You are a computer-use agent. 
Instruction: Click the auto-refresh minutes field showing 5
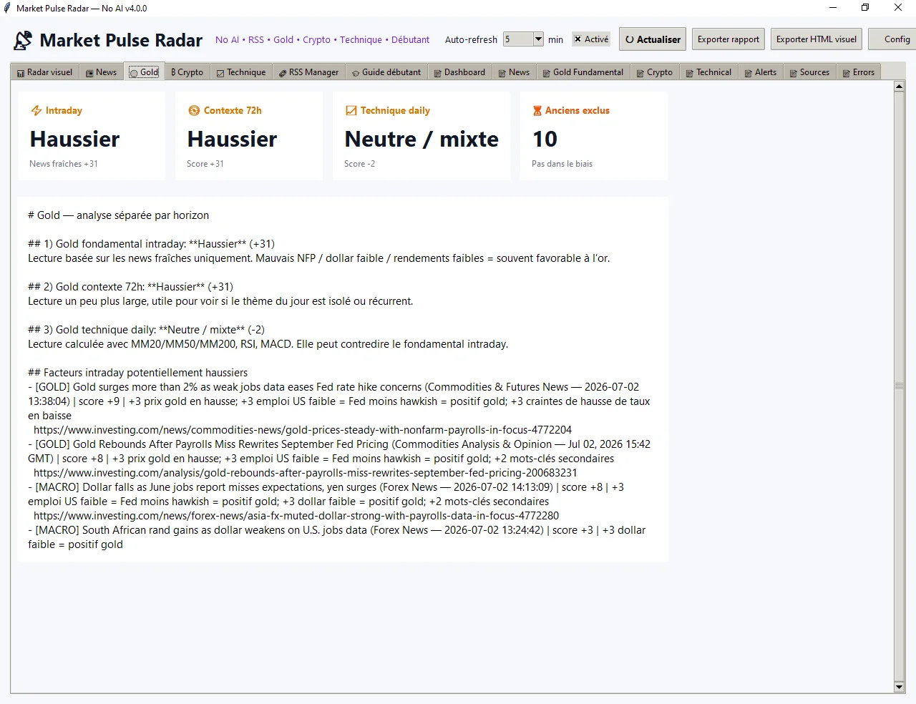point(518,39)
